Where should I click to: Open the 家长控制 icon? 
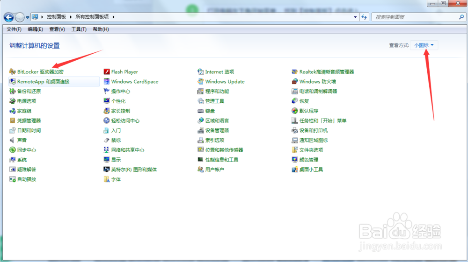[107, 111]
